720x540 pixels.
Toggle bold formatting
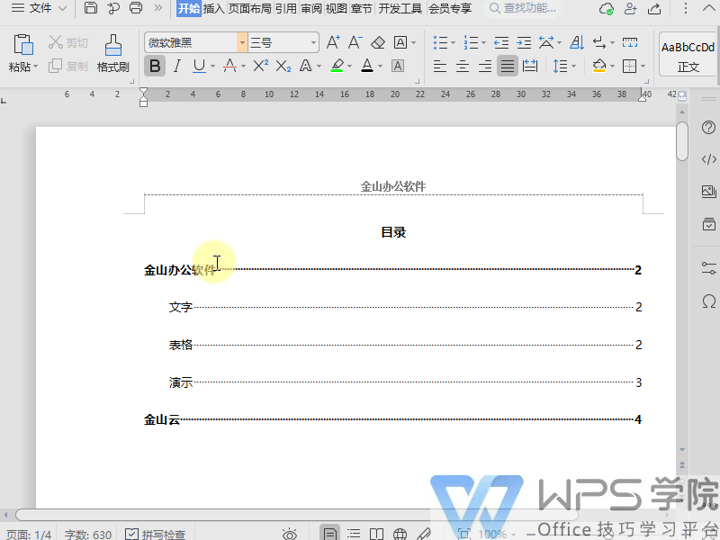click(155, 66)
